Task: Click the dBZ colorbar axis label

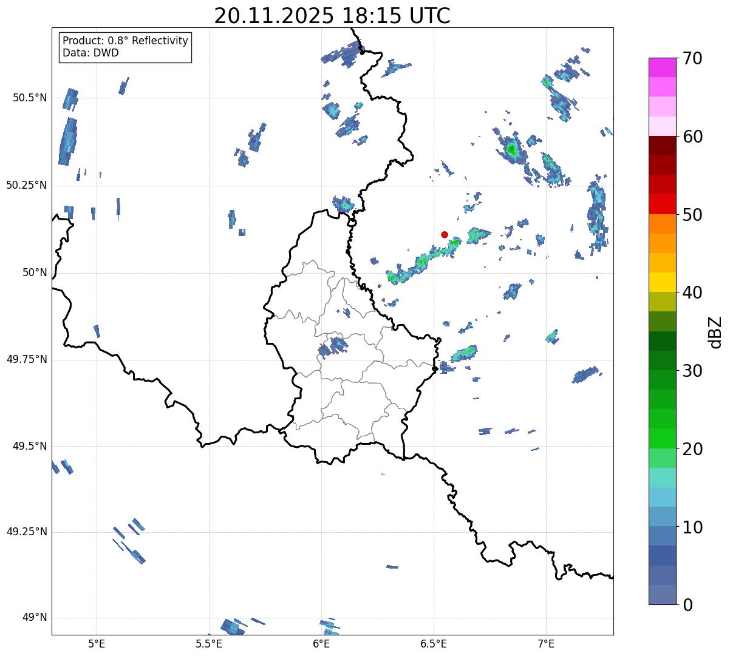Action: coord(715,332)
